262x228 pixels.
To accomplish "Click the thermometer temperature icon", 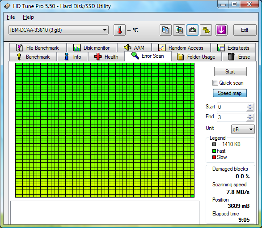I will tap(119, 30).
